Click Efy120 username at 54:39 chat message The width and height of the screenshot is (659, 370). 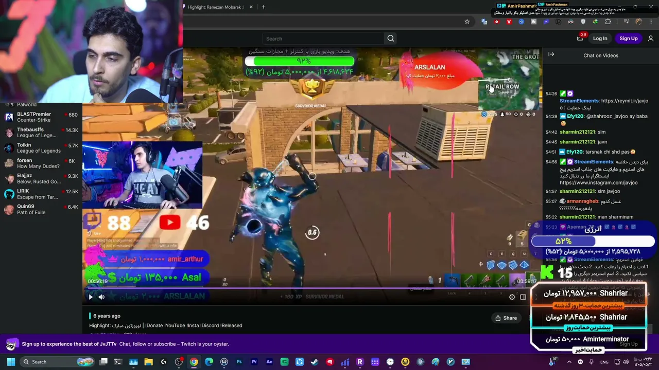tap(575, 116)
